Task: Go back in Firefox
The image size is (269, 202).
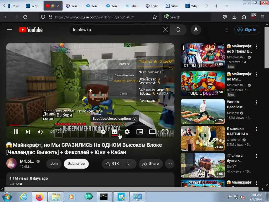Action: point(6,17)
